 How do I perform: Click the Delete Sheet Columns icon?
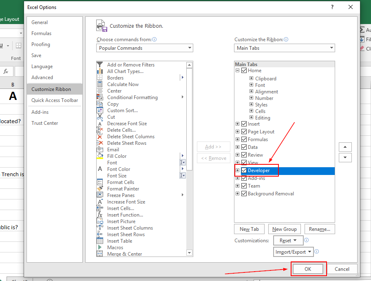point(100,137)
